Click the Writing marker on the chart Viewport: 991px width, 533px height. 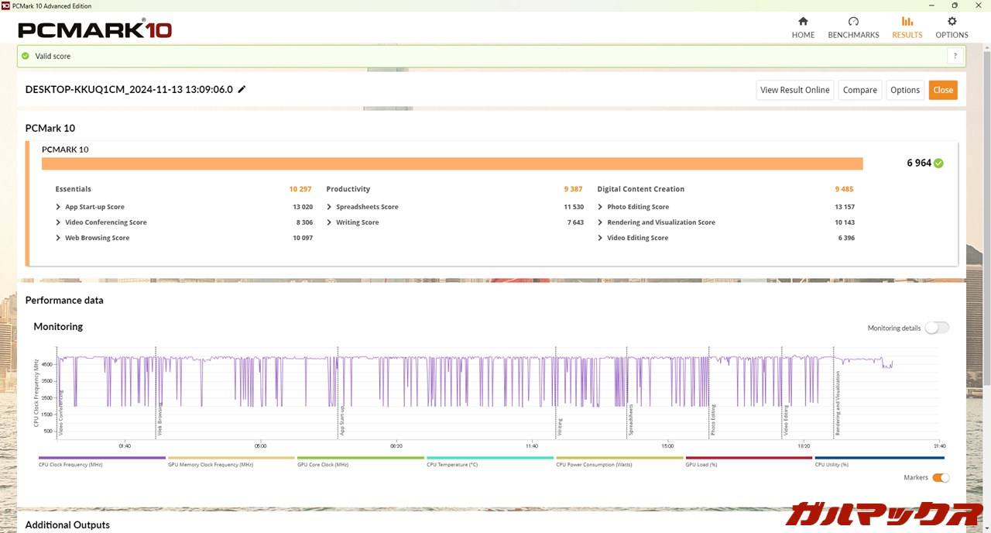click(559, 427)
